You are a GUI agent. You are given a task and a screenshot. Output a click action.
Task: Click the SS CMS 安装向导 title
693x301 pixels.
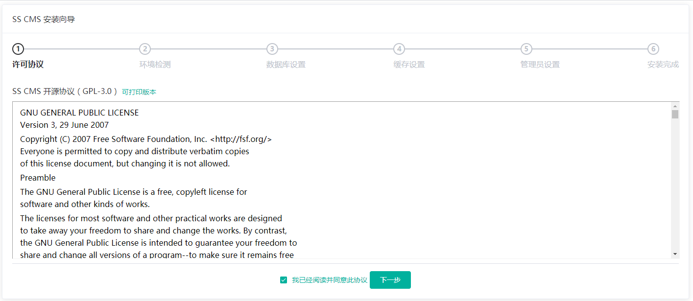click(x=44, y=20)
